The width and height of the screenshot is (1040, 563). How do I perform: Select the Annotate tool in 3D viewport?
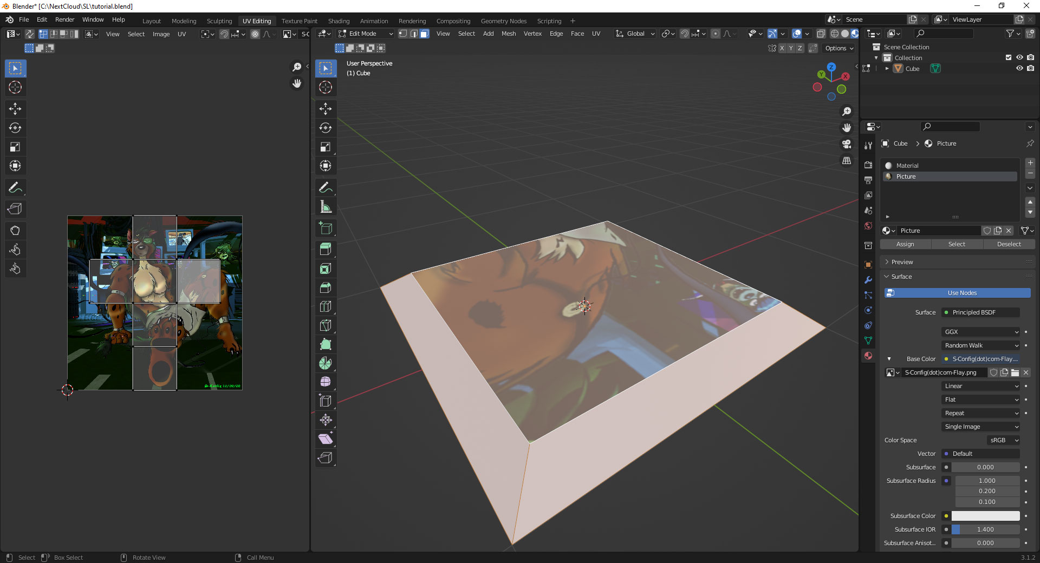click(326, 188)
